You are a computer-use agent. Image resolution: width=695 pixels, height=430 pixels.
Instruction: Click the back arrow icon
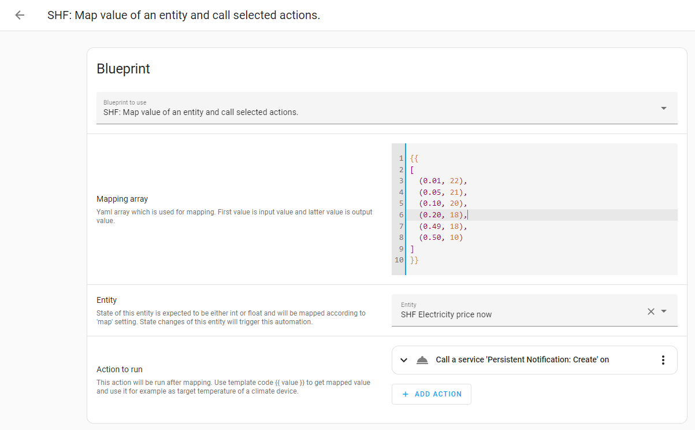[x=20, y=15]
